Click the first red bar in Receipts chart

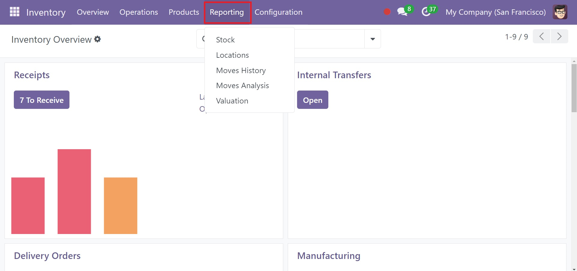click(28, 206)
